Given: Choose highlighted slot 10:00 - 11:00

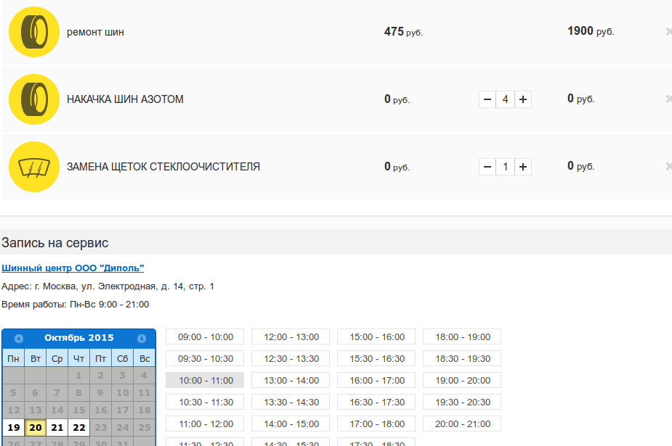Looking at the screenshot, I should pos(205,380).
